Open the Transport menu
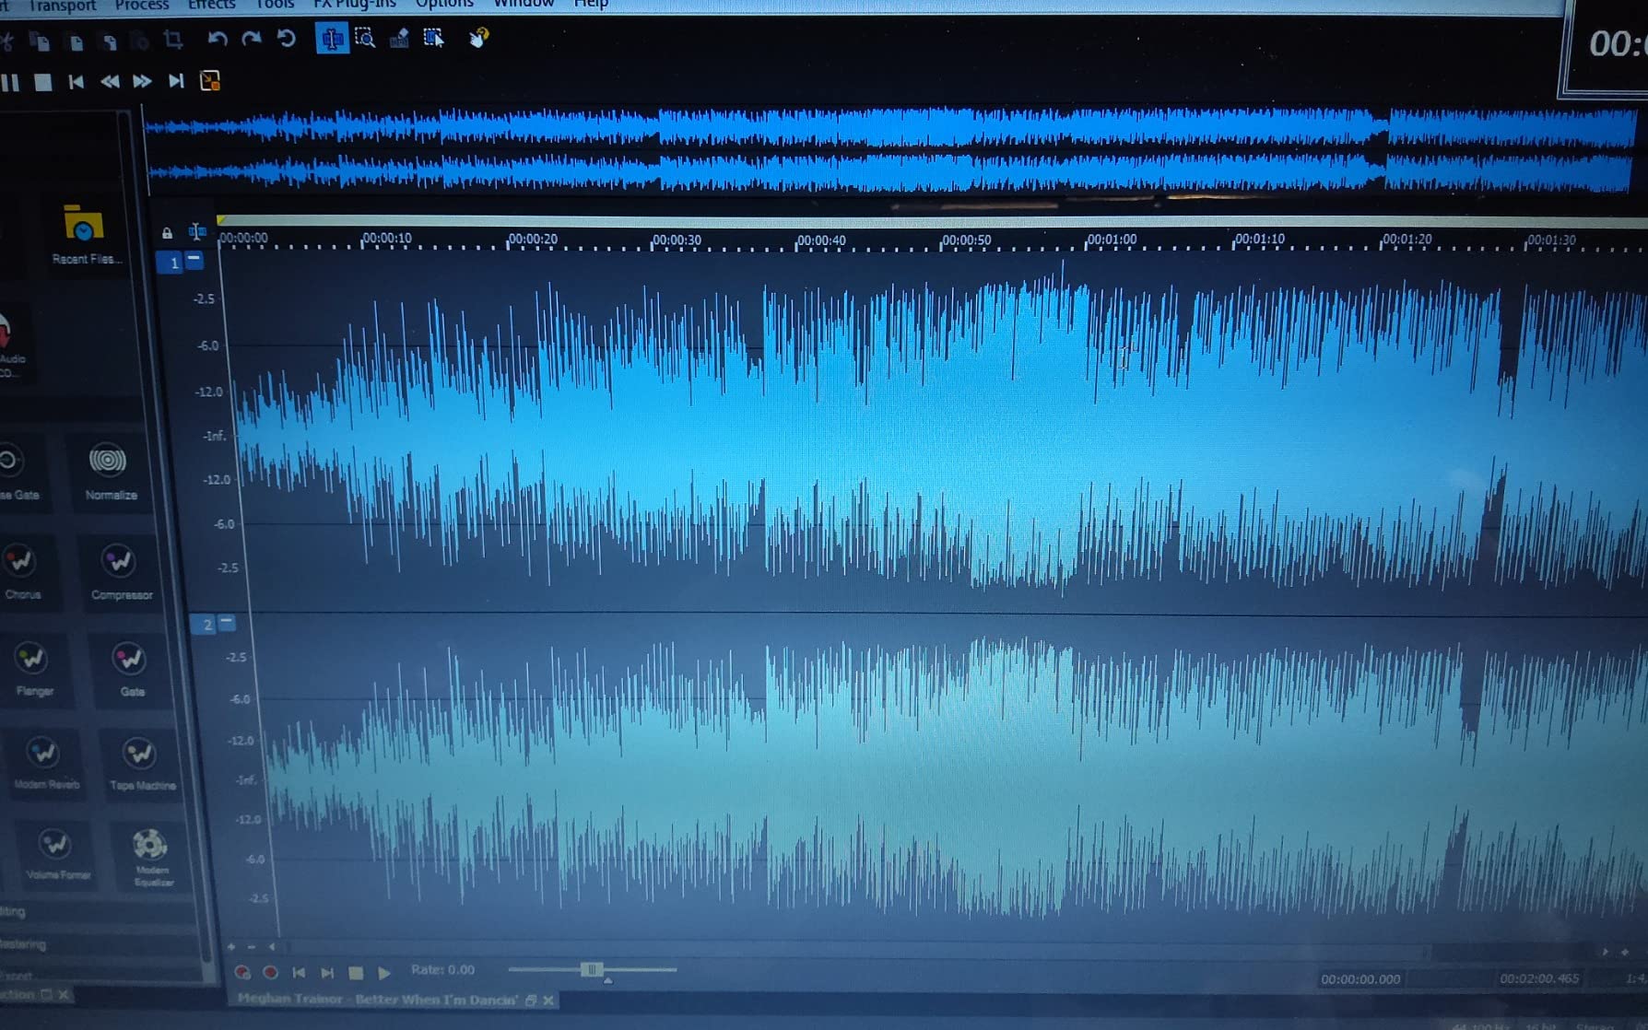 [x=62, y=5]
